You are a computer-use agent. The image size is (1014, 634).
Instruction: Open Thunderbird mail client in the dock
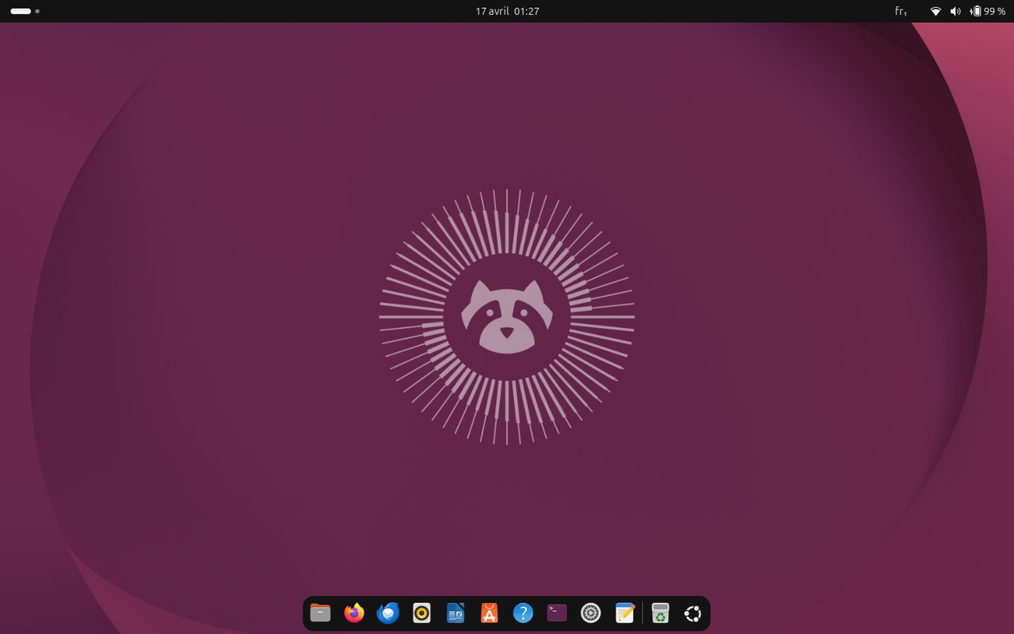coord(388,613)
